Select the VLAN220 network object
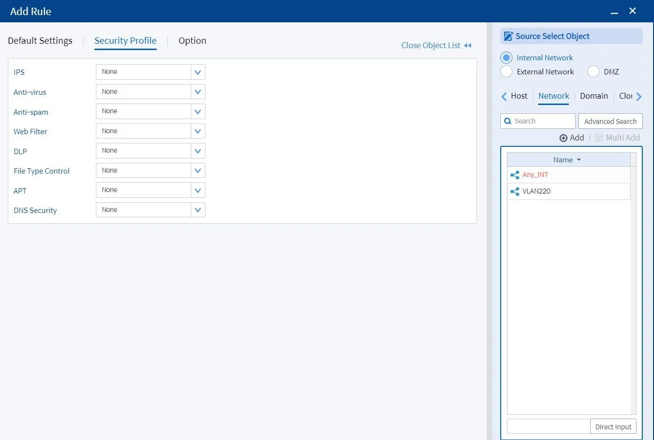 pos(568,192)
